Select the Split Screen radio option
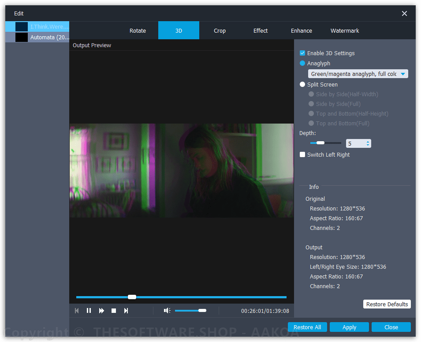The height and width of the screenshot is (342, 421). pyautogui.click(x=302, y=84)
